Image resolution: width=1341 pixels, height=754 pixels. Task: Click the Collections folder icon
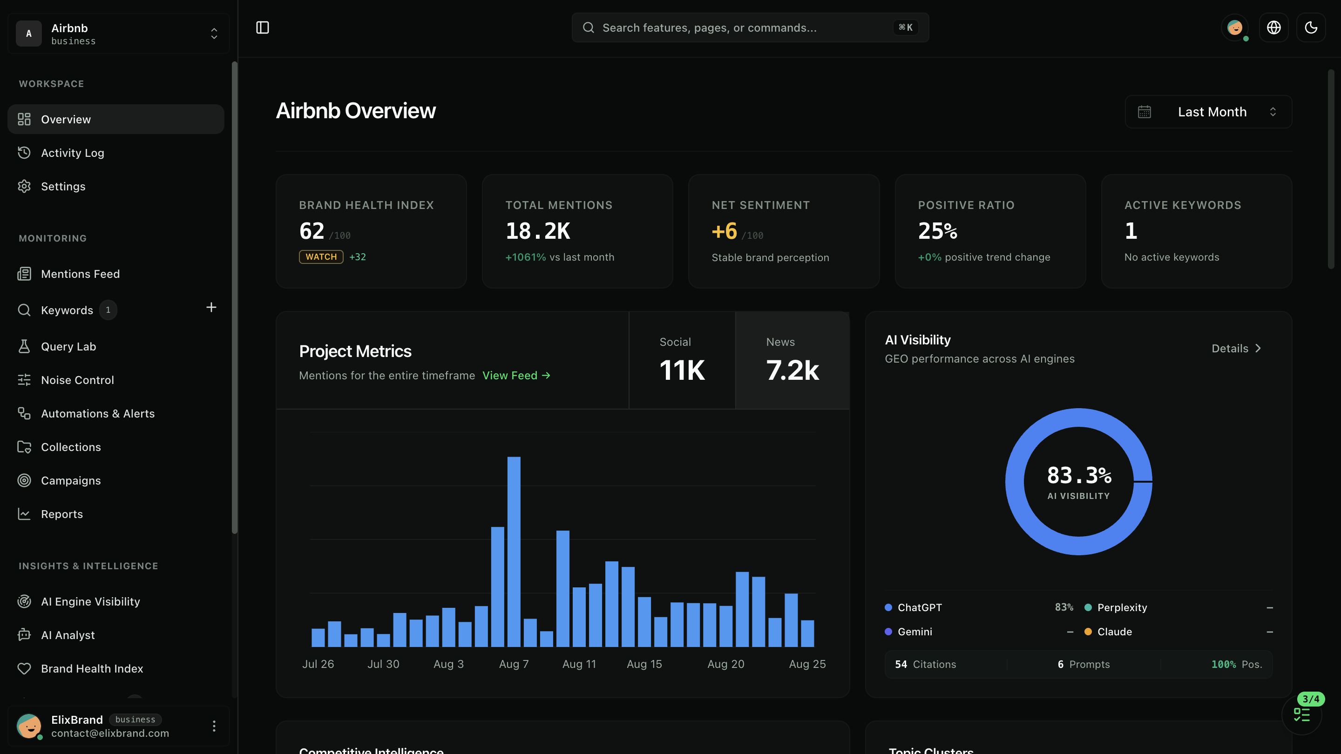click(x=24, y=447)
